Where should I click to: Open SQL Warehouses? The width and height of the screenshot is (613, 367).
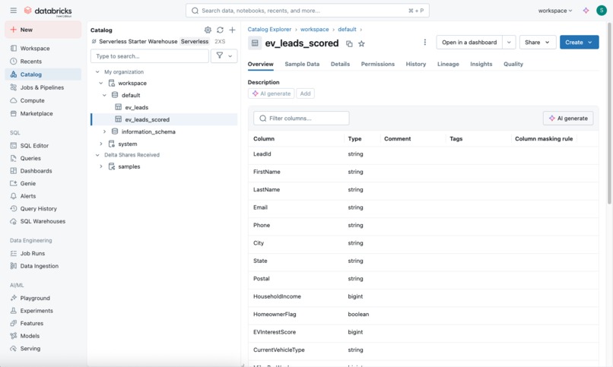pyautogui.click(x=43, y=221)
